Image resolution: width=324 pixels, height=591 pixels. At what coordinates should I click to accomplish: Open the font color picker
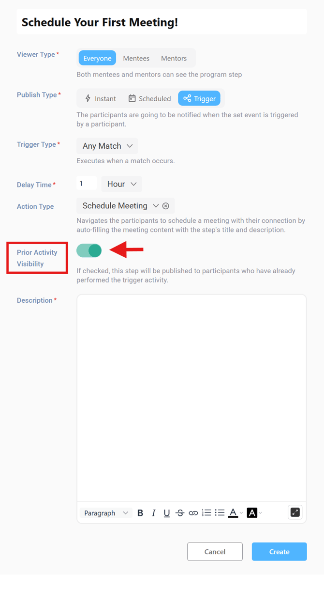233,513
